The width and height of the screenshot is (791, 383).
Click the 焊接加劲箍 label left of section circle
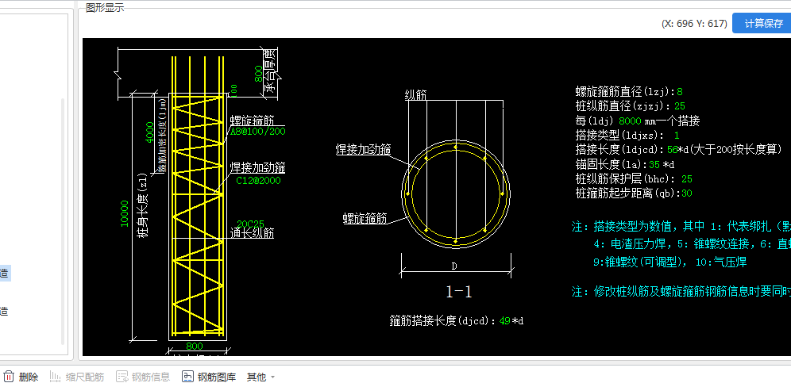click(x=364, y=149)
